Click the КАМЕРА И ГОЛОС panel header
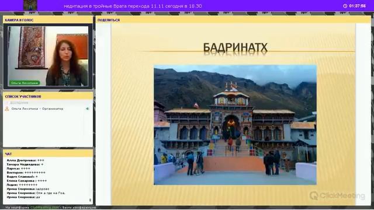The image size is (374, 210). point(48,20)
